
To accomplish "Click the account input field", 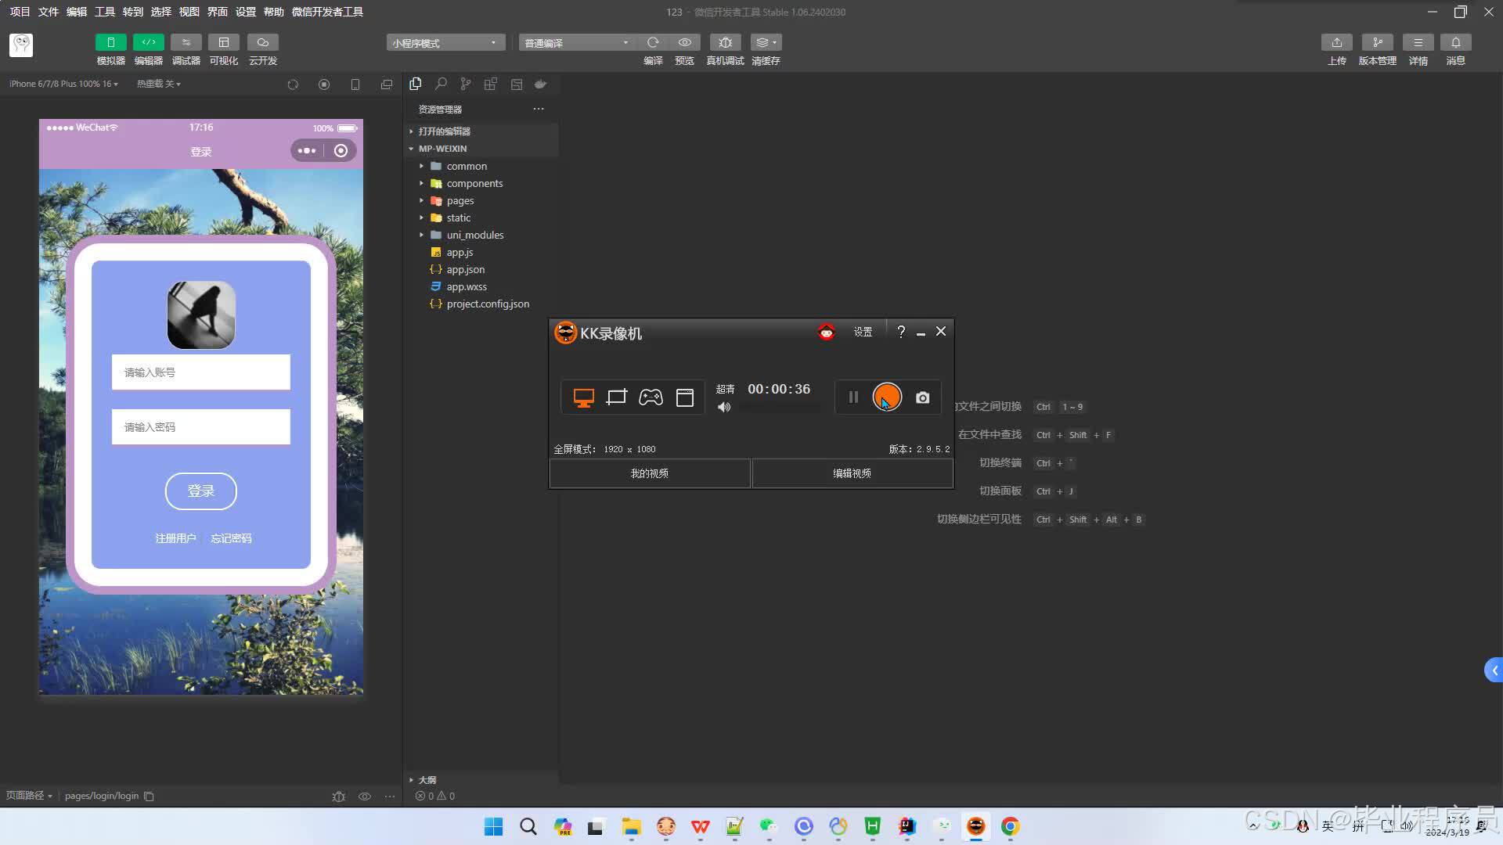I will click(201, 372).
